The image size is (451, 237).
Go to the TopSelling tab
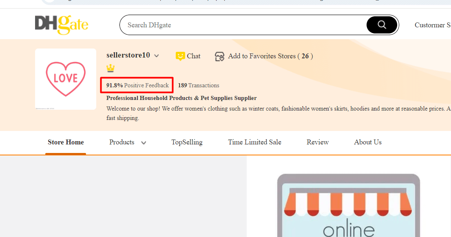(187, 142)
